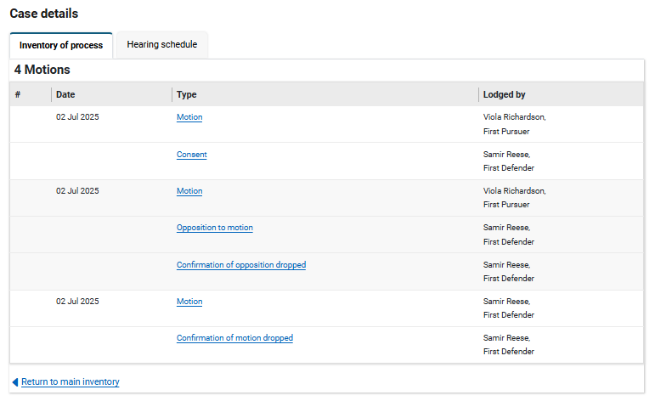The image size is (655, 401).
Task: Open the Motion link lodged by Samir Reese
Action: click(x=189, y=302)
